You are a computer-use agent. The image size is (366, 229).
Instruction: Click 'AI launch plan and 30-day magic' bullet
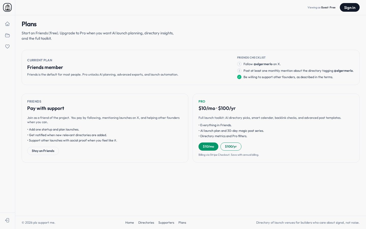pos(231,131)
